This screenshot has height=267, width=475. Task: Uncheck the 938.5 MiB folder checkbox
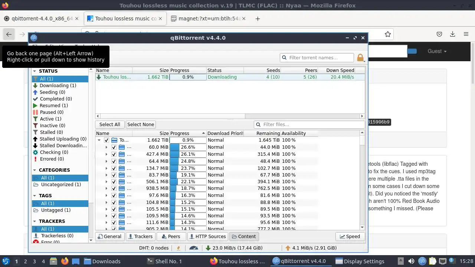click(x=114, y=188)
